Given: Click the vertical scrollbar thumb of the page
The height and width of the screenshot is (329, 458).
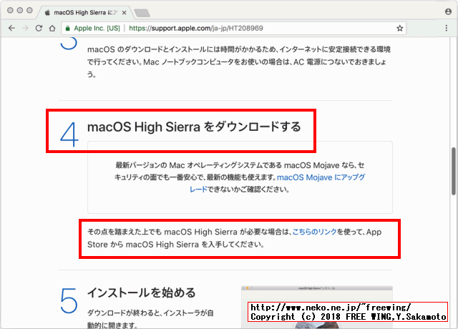Looking at the screenshot, I should [453, 171].
